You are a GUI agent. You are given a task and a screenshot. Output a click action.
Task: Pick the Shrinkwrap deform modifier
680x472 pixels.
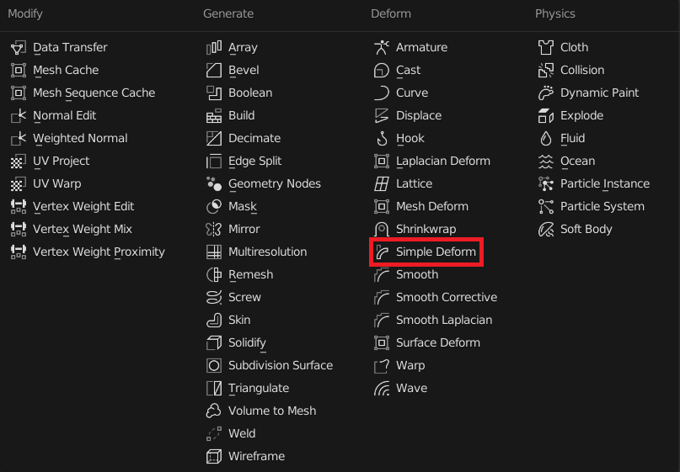pos(426,230)
